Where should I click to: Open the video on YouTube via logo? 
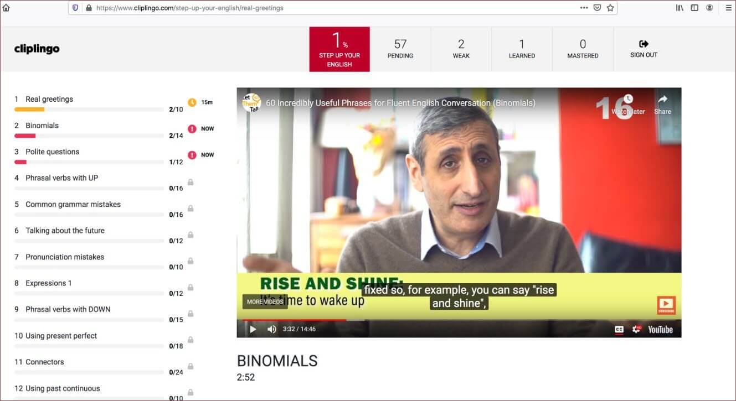(660, 330)
